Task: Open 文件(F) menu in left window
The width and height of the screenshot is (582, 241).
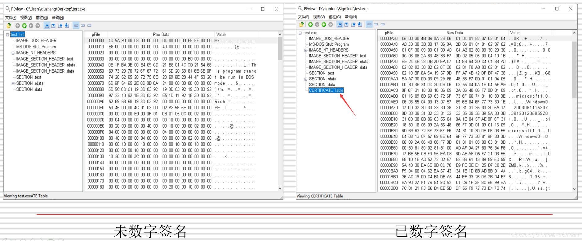Action: (x=11, y=18)
